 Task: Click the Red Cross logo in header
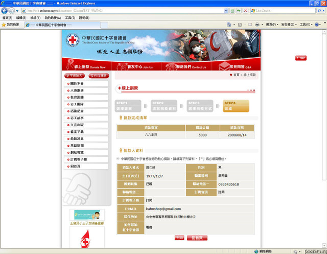(73, 40)
